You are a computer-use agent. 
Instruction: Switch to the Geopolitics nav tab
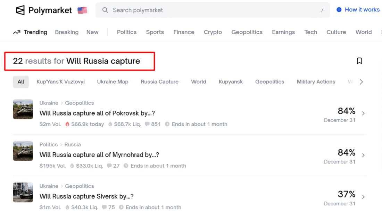247,32
